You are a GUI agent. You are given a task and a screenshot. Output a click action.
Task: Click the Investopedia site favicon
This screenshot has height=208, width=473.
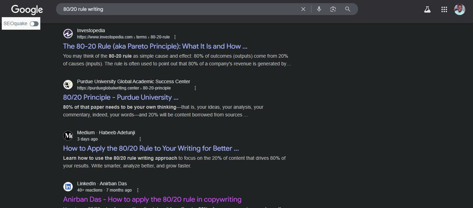click(68, 33)
